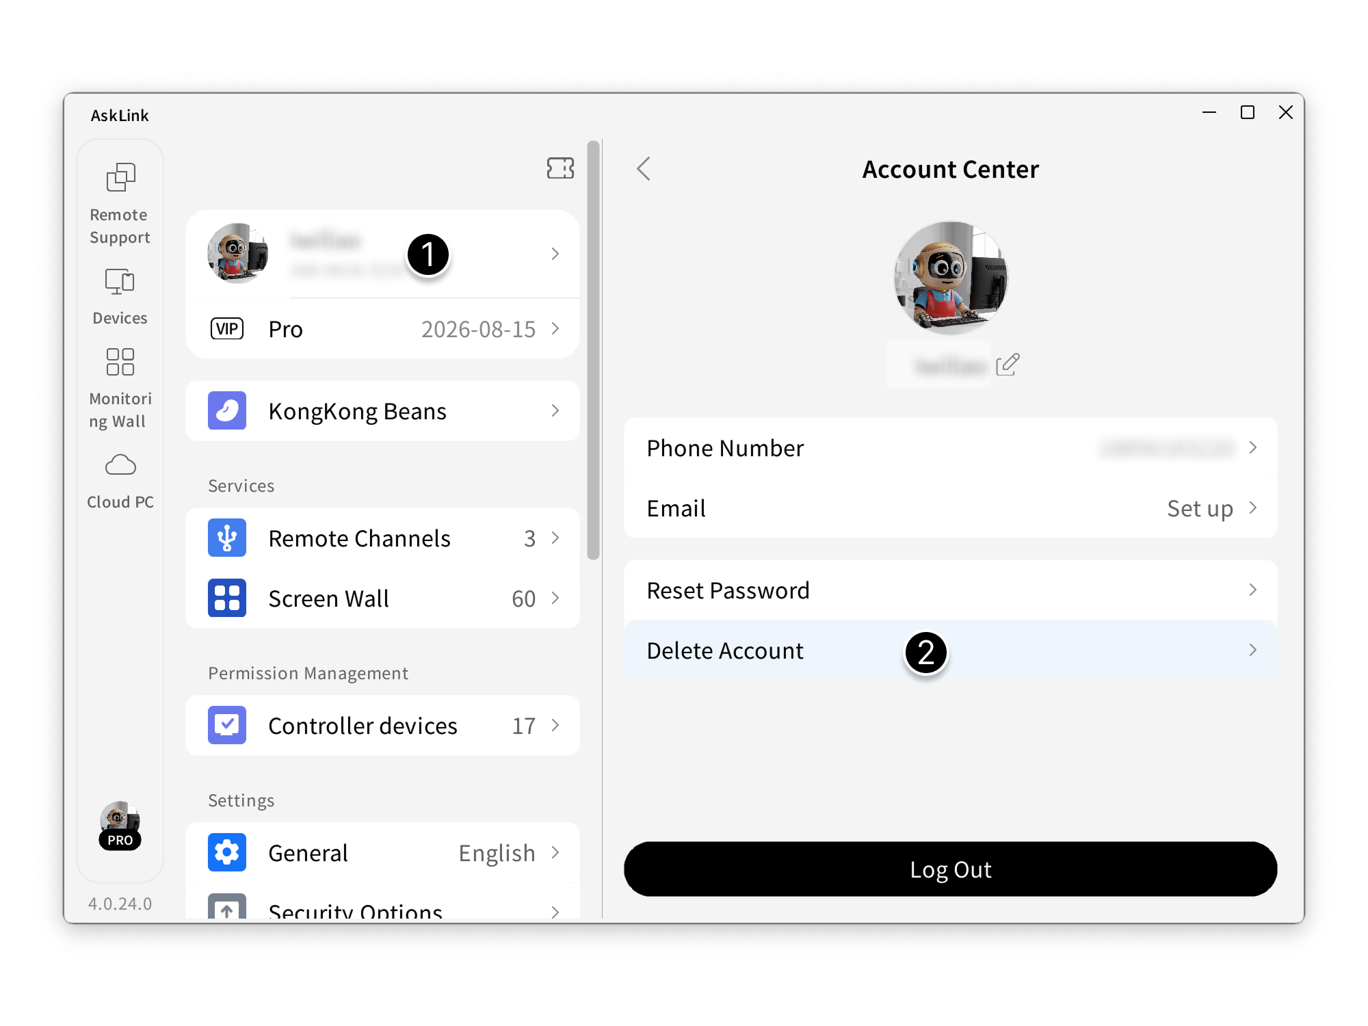This screenshot has width=1368, height=1026.
Task: Click the Screen Wall grid icon
Action: click(x=226, y=598)
